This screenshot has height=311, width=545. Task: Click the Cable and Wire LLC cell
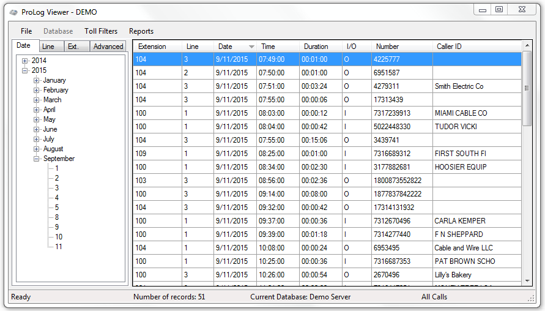[x=477, y=248]
